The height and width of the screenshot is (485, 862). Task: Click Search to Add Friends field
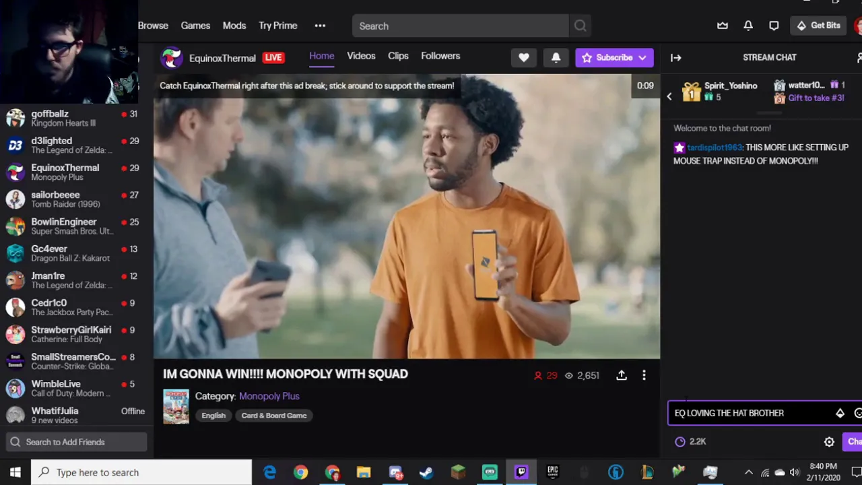point(76,442)
